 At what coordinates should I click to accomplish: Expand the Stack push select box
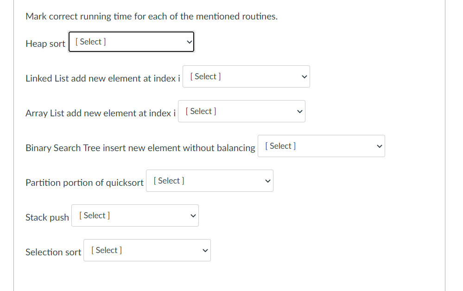(135, 215)
